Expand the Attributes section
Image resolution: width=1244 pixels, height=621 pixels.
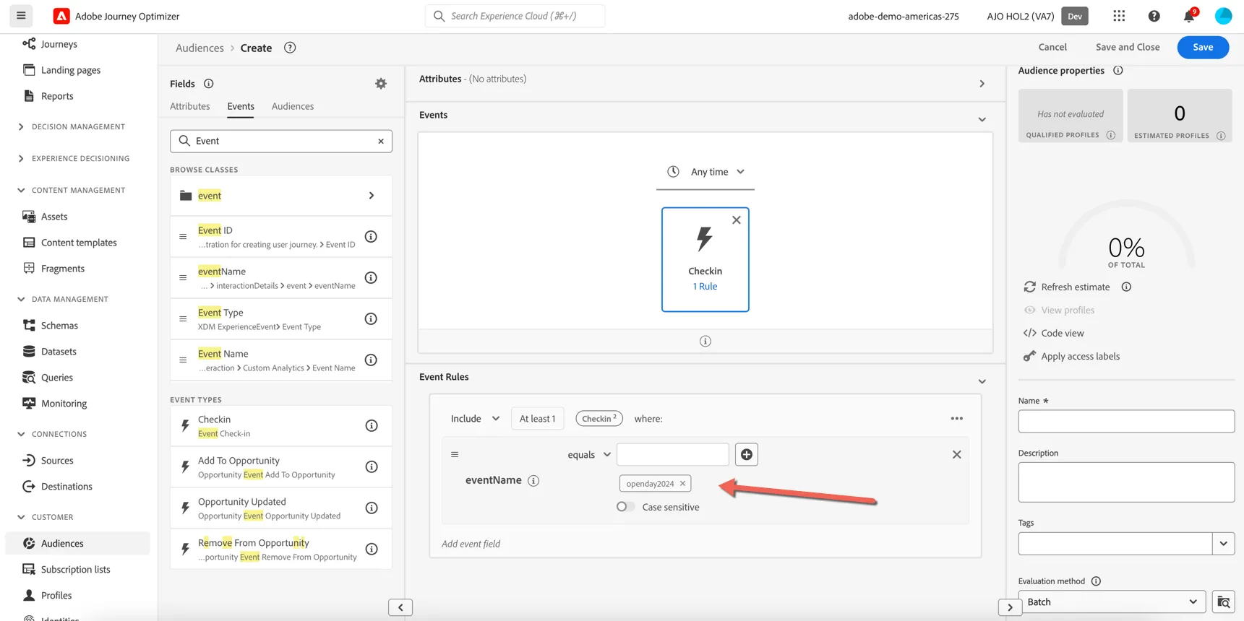click(982, 84)
